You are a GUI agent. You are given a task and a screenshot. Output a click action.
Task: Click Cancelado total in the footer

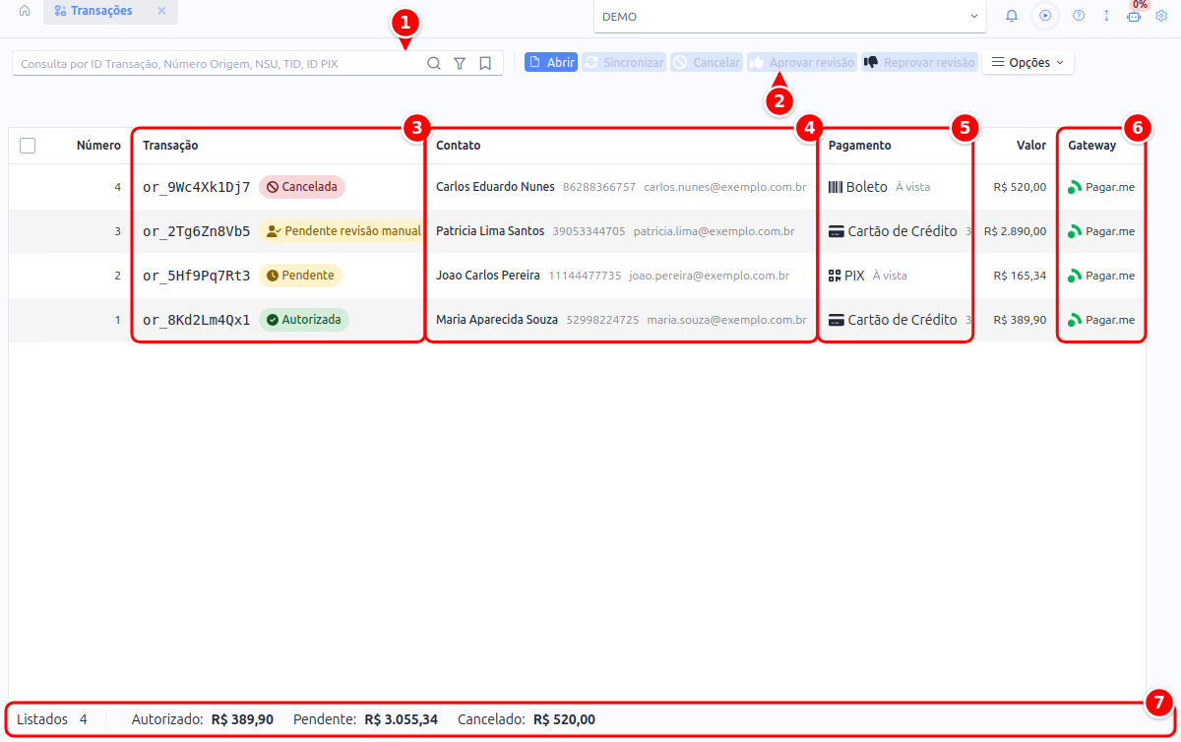527,719
